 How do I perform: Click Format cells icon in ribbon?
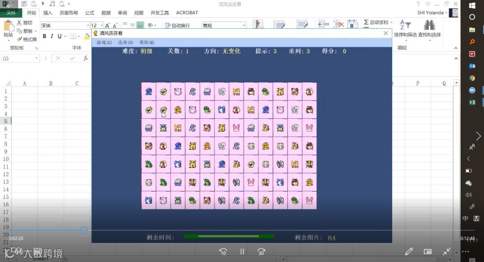352,24
